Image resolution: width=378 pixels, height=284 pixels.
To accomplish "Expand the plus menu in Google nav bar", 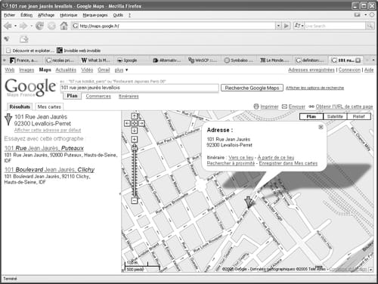I will point(121,69).
